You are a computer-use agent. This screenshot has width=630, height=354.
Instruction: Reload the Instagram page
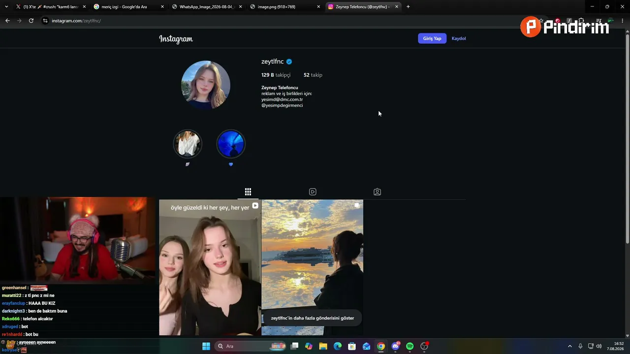(x=31, y=21)
